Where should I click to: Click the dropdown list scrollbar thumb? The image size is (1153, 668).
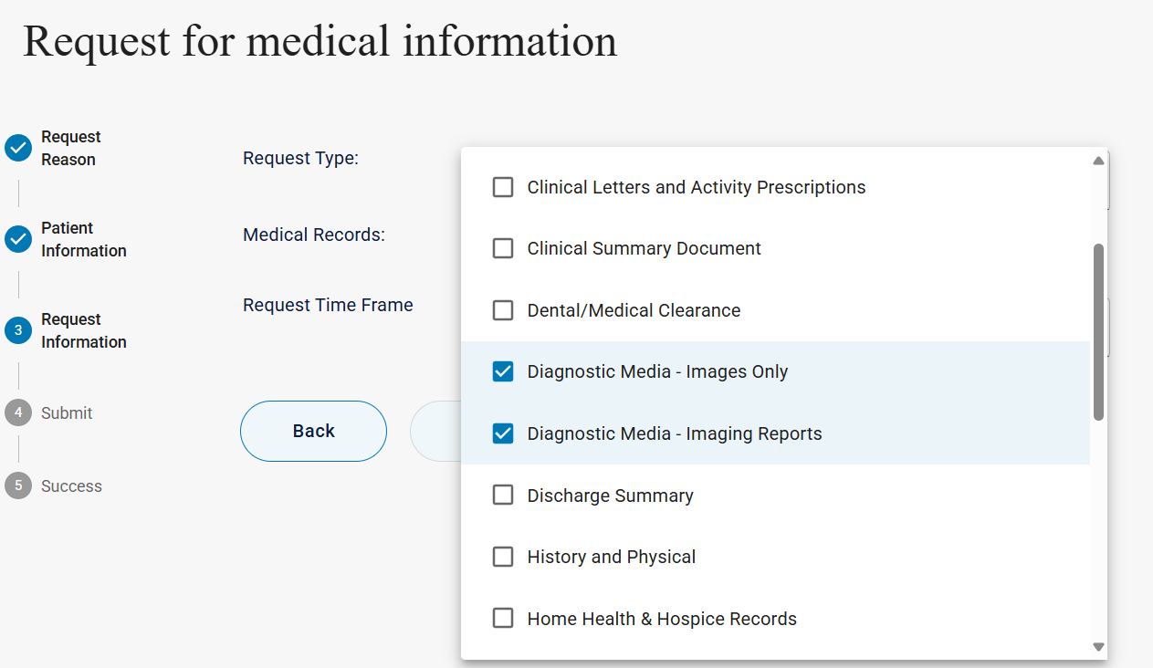tap(1098, 332)
